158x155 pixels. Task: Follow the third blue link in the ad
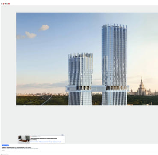[x=50, y=142]
